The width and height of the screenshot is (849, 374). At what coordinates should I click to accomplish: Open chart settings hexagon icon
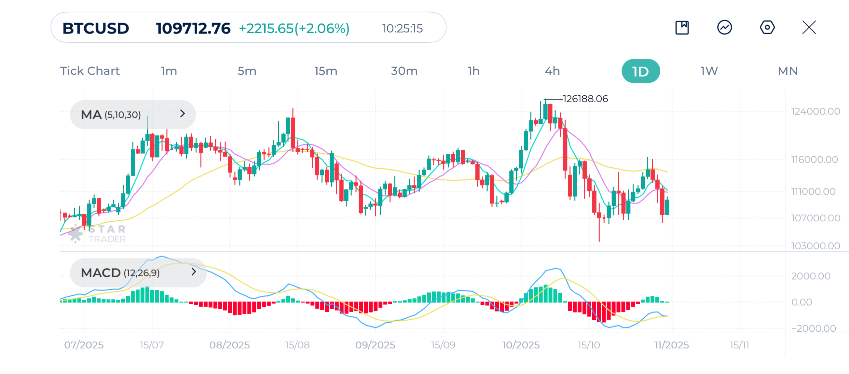click(x=767, y=28)
